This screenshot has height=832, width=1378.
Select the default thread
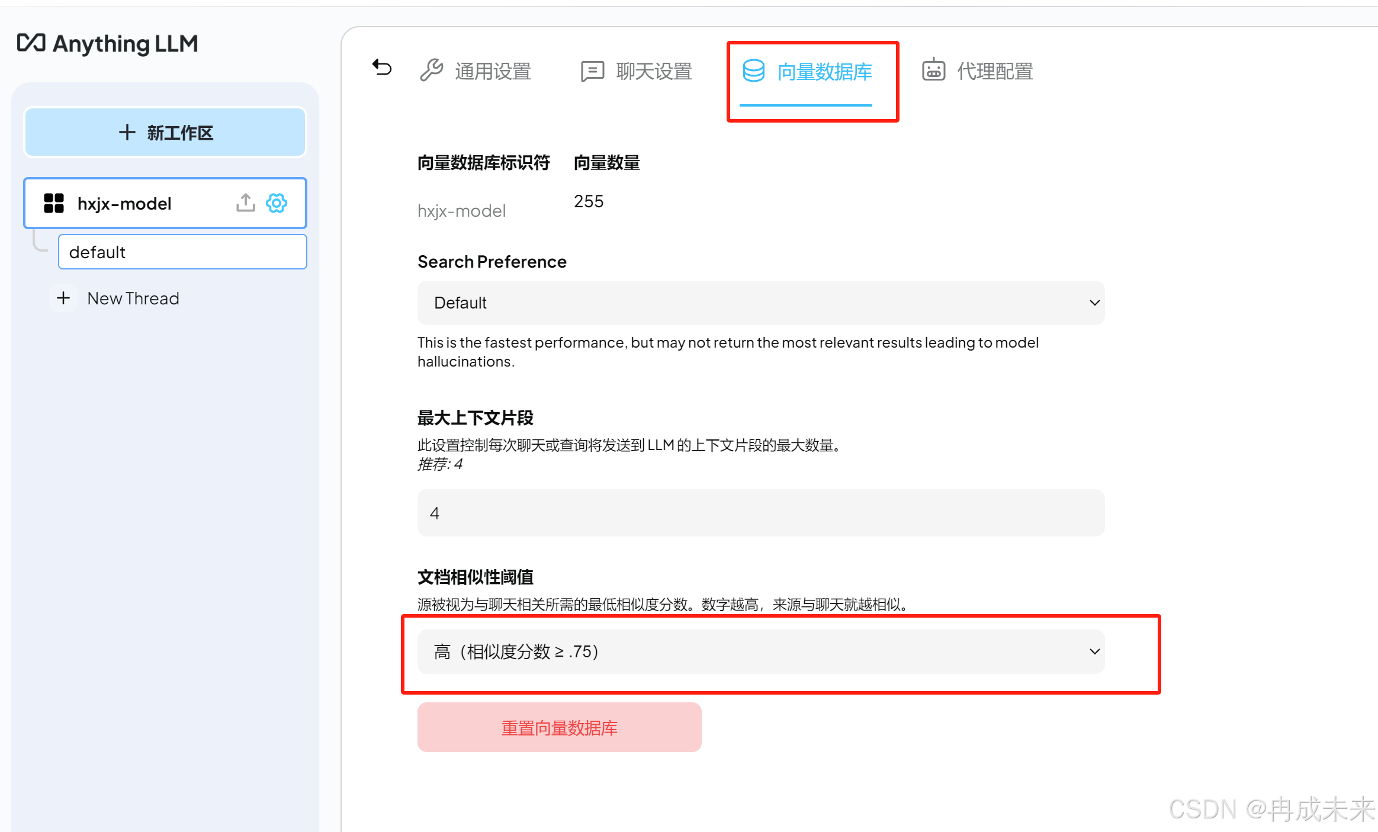[x=182, y=252]
